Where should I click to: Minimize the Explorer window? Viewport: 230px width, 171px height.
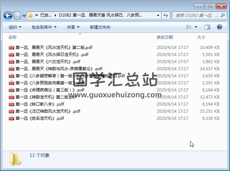tap(199, 6)
